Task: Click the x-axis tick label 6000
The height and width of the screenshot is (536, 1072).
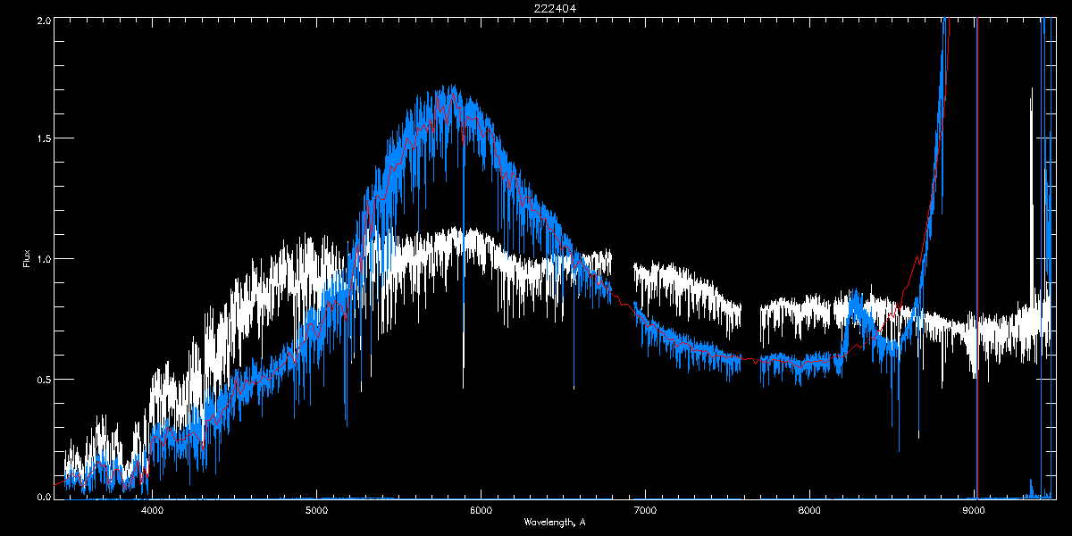Action: coord(481,510)
